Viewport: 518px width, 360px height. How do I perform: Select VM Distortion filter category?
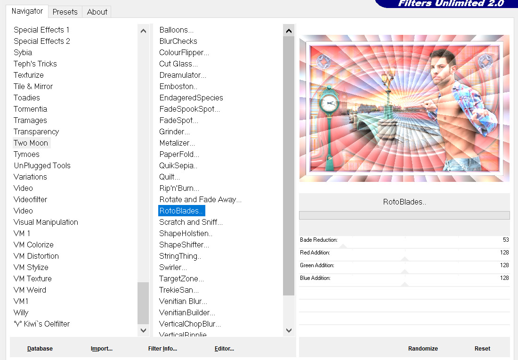[36, 256]
